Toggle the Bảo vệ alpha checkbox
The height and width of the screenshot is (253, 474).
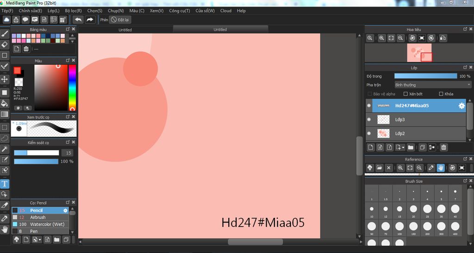(370, 94)
